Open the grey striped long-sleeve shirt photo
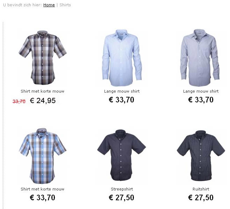This screenshot has height=209, width=230. coord(200,58)
